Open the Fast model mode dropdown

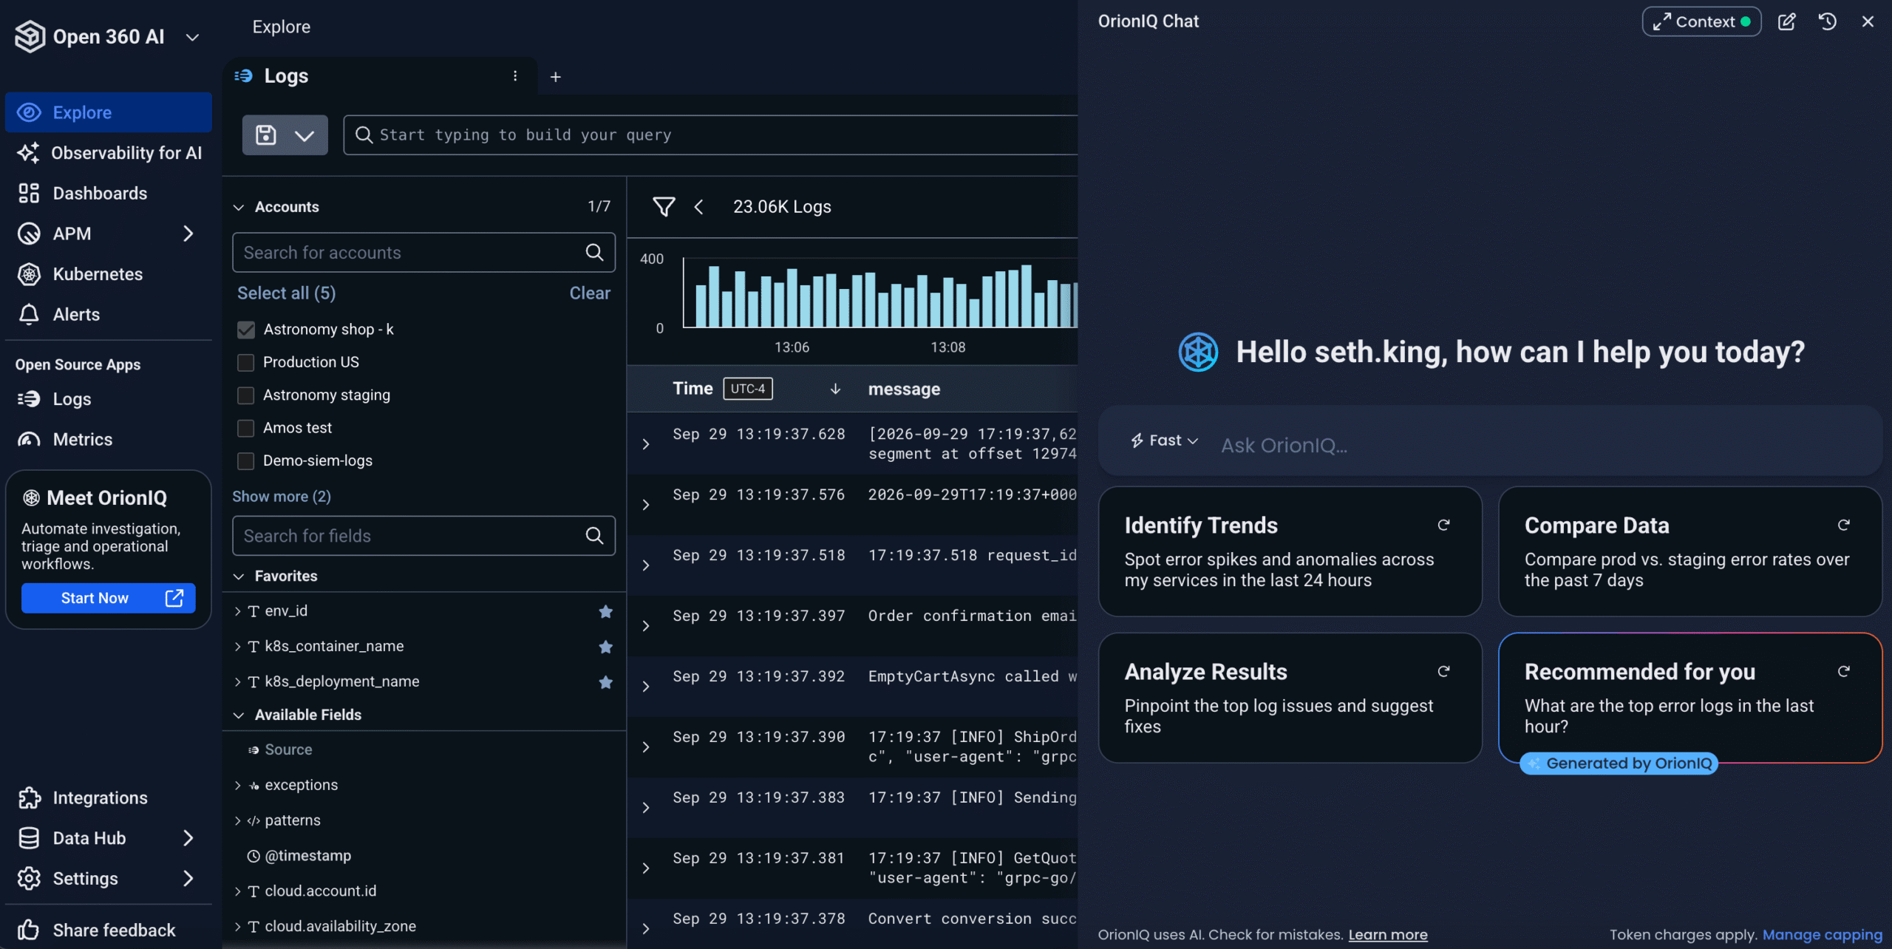pos(1164,441)
